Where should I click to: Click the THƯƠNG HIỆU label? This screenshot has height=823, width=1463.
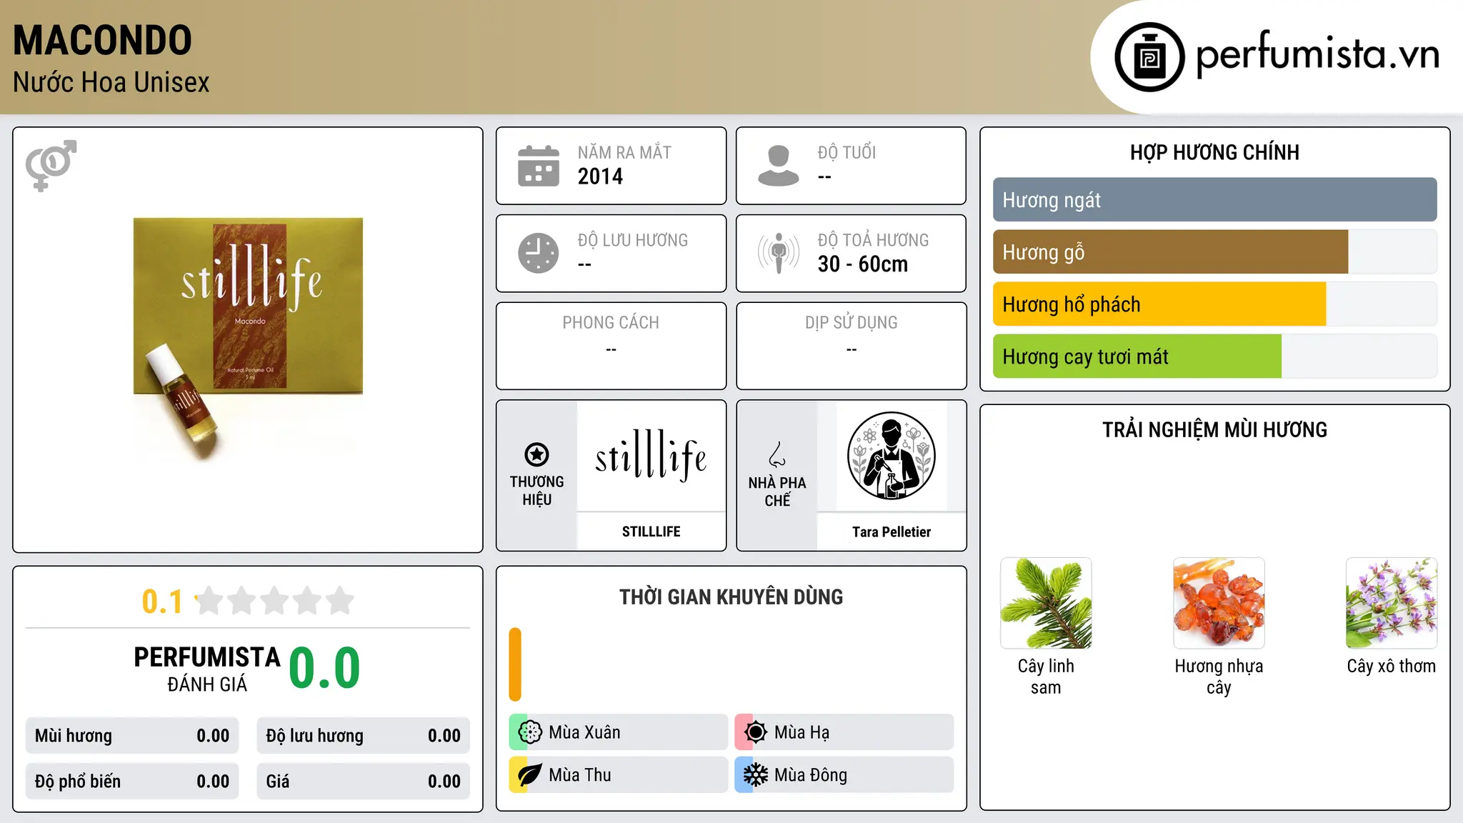point(536,491)
